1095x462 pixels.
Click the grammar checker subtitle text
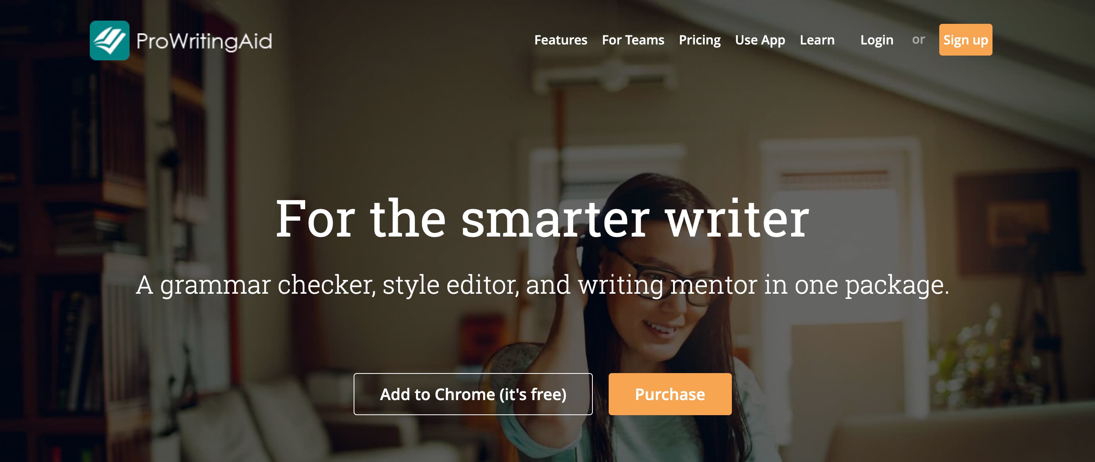coord(542,285)
